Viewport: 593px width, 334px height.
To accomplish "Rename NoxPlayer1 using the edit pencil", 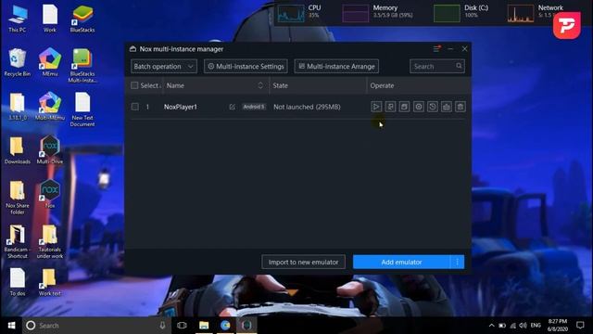I will pyautogui.click(x=232, y=107).
